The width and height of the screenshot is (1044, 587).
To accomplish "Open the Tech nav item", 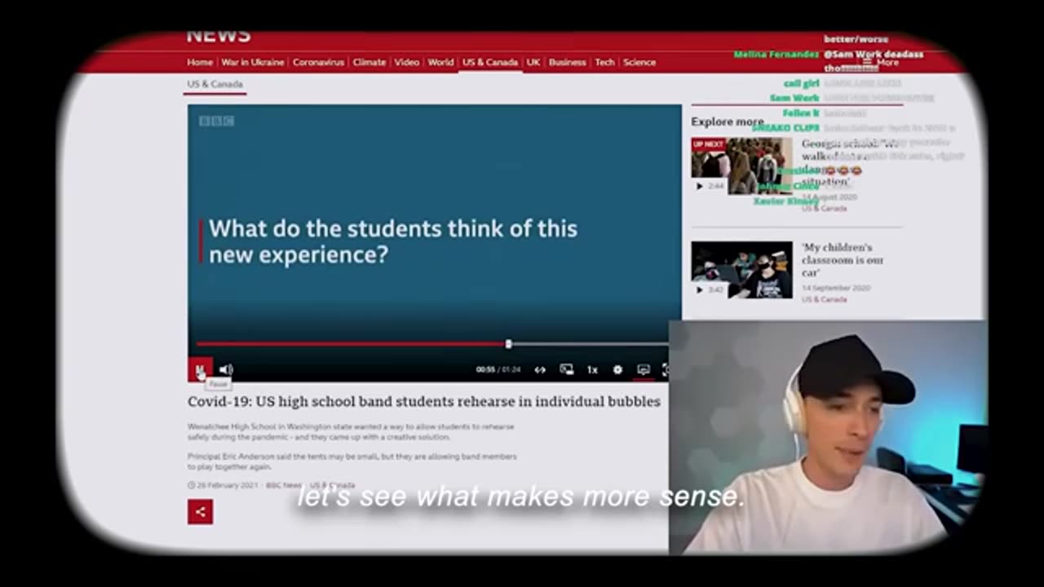I will (604, 62).
